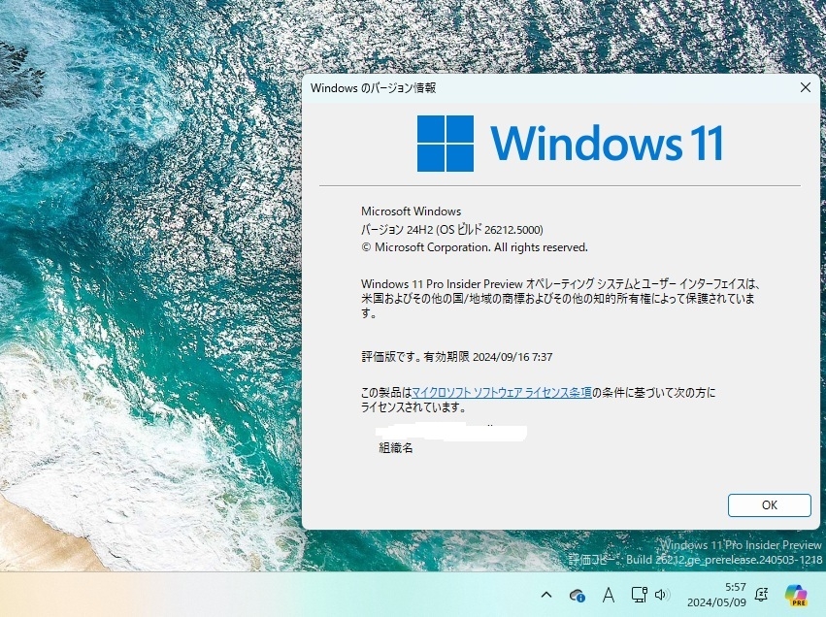
Task: Close the Windows のバージョン情報 dialog
Action: (806, 88)
